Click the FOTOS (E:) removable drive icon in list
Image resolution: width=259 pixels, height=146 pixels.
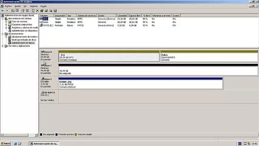[41, 25]
